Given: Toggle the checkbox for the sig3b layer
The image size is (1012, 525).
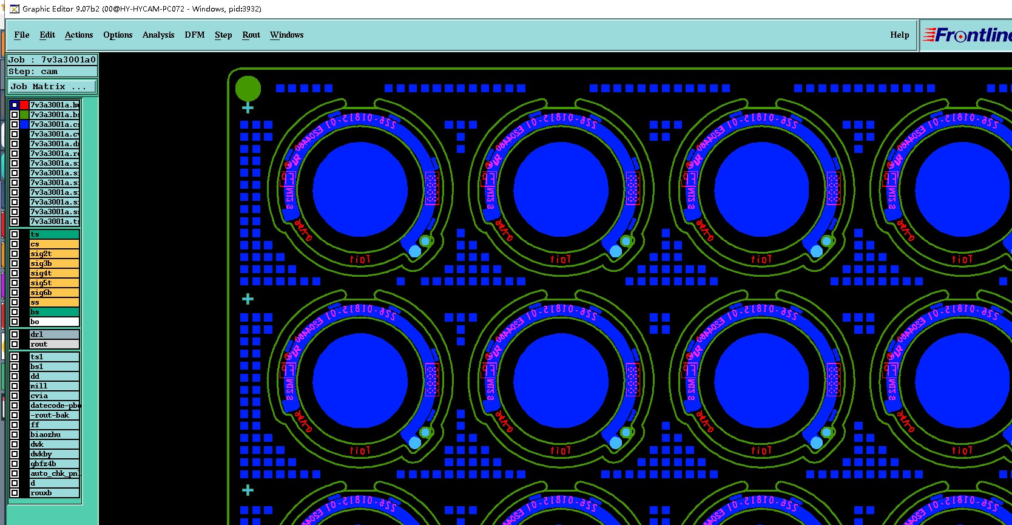Looking at the screenshot, I should click(15, 263).
